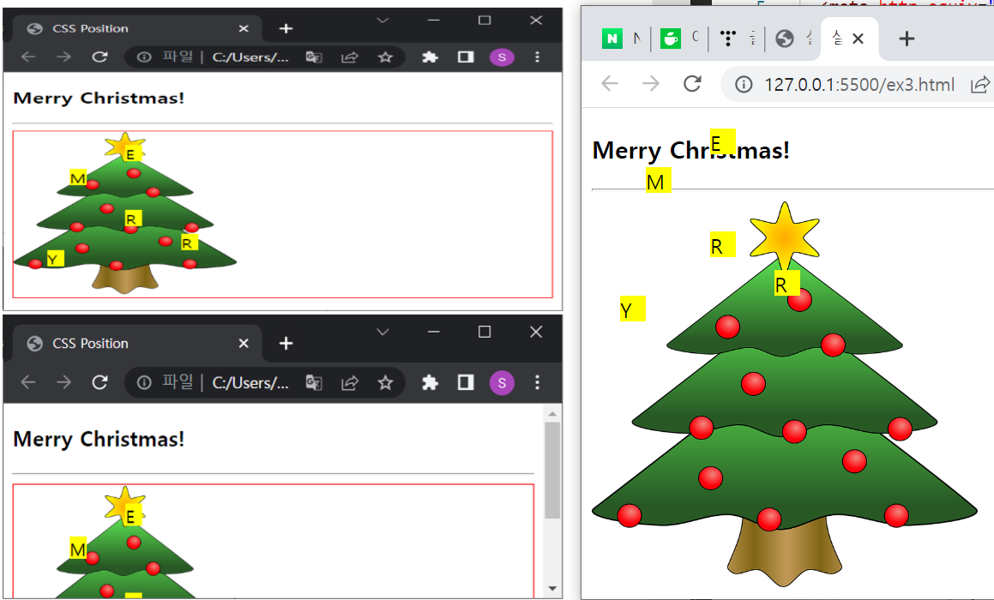Click forward arrow in right browser window

651,84
